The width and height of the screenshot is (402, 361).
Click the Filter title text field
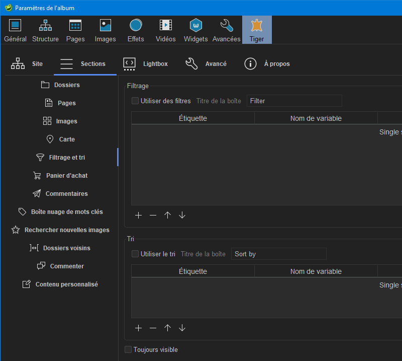294,101
